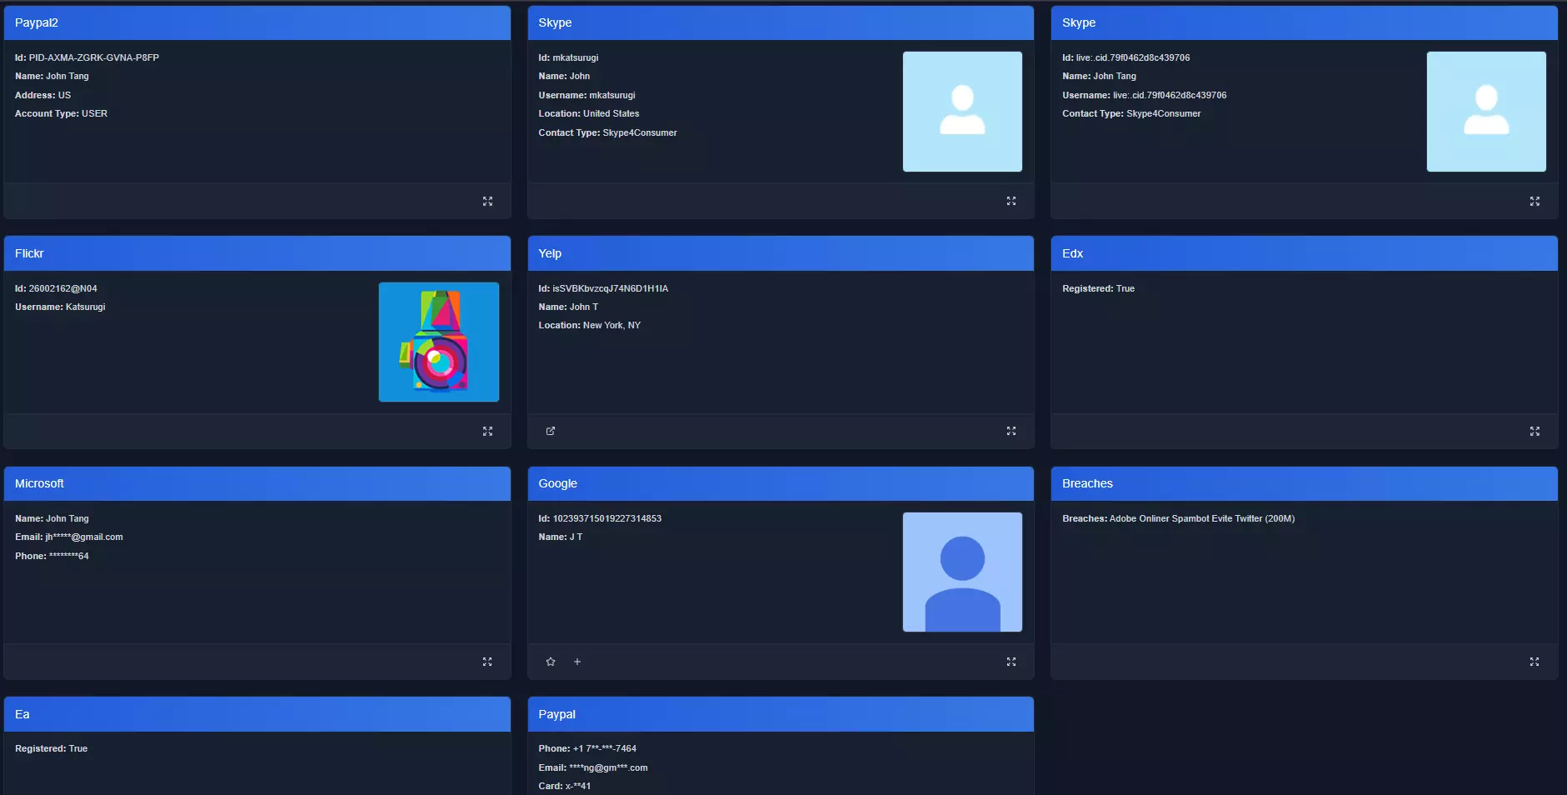Viewport: 1567px width, 795px height.
Task: Open Google J T profile picture
Action: (x=962, y=572)
